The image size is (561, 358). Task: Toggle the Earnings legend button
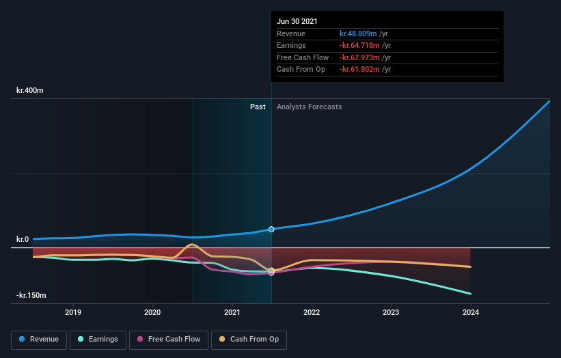click(x=98, y=340)
